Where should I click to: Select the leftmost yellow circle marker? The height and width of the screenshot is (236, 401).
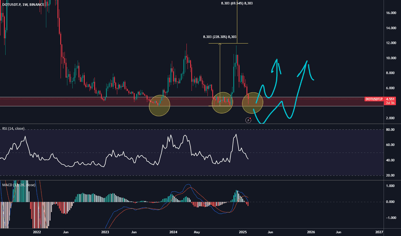160,106
